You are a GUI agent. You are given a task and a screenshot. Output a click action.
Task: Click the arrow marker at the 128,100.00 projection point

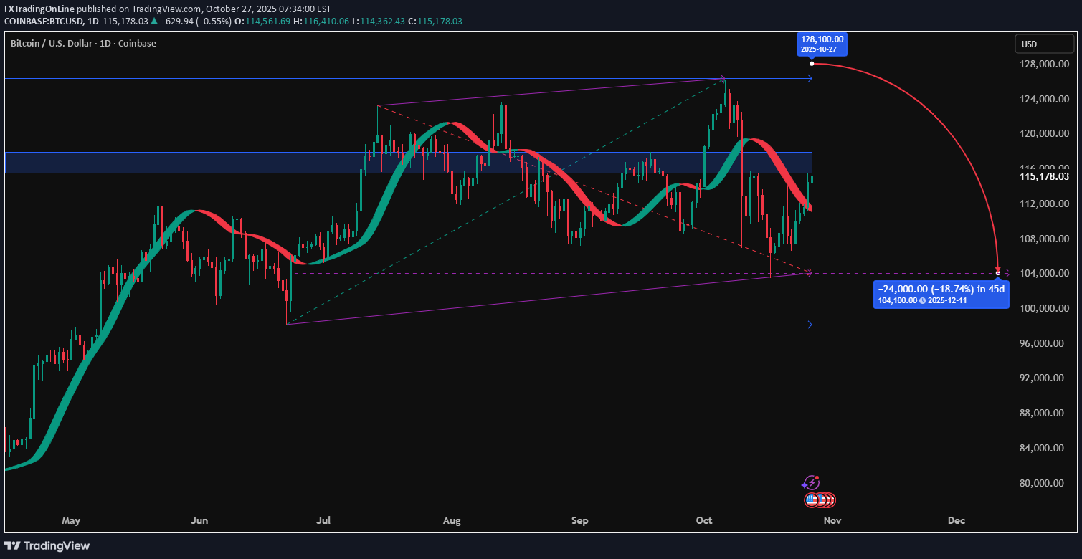tap(812, 64)
